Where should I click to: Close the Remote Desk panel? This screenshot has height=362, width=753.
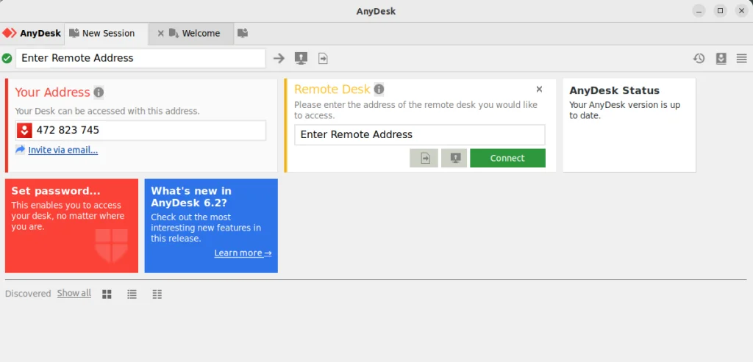point(539,89)
